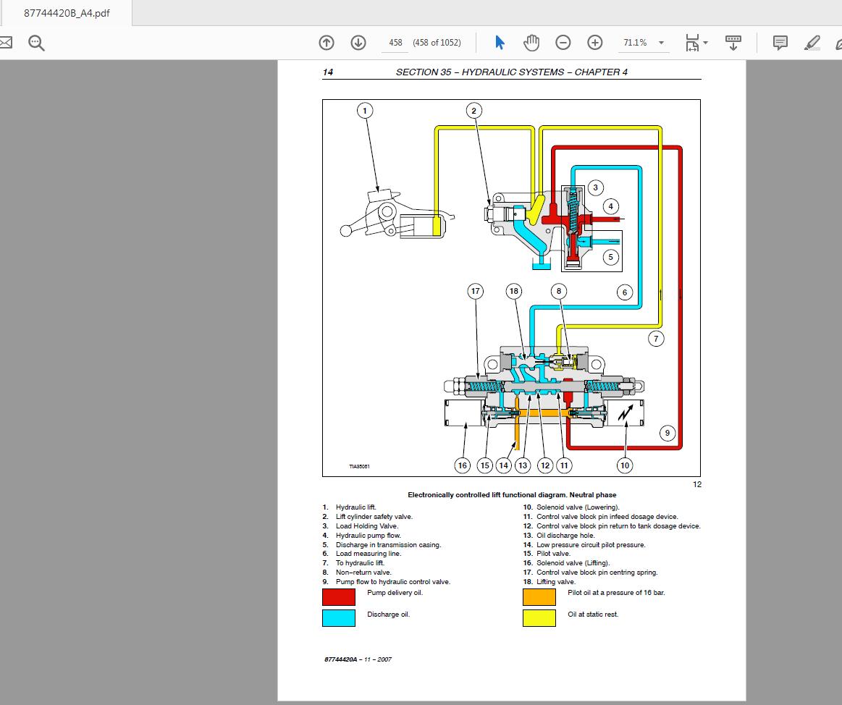Open the find text magnifier tool
The image size is (842, 705).
36,43
